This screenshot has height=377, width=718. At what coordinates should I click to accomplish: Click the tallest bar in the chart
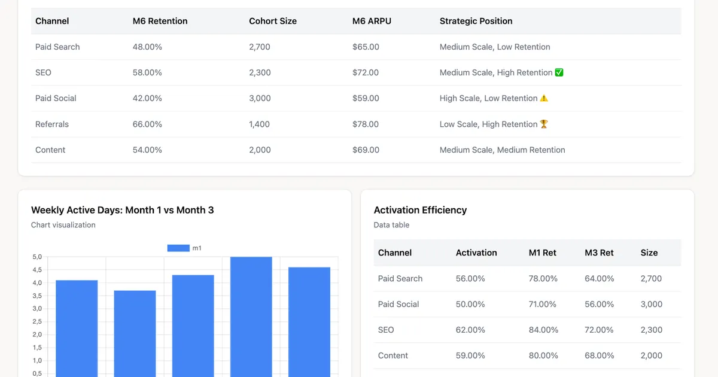tap(251, 317)
